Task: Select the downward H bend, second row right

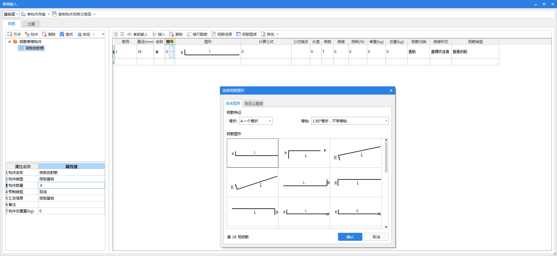Action: pyautogui.click(x=356, y=182)
